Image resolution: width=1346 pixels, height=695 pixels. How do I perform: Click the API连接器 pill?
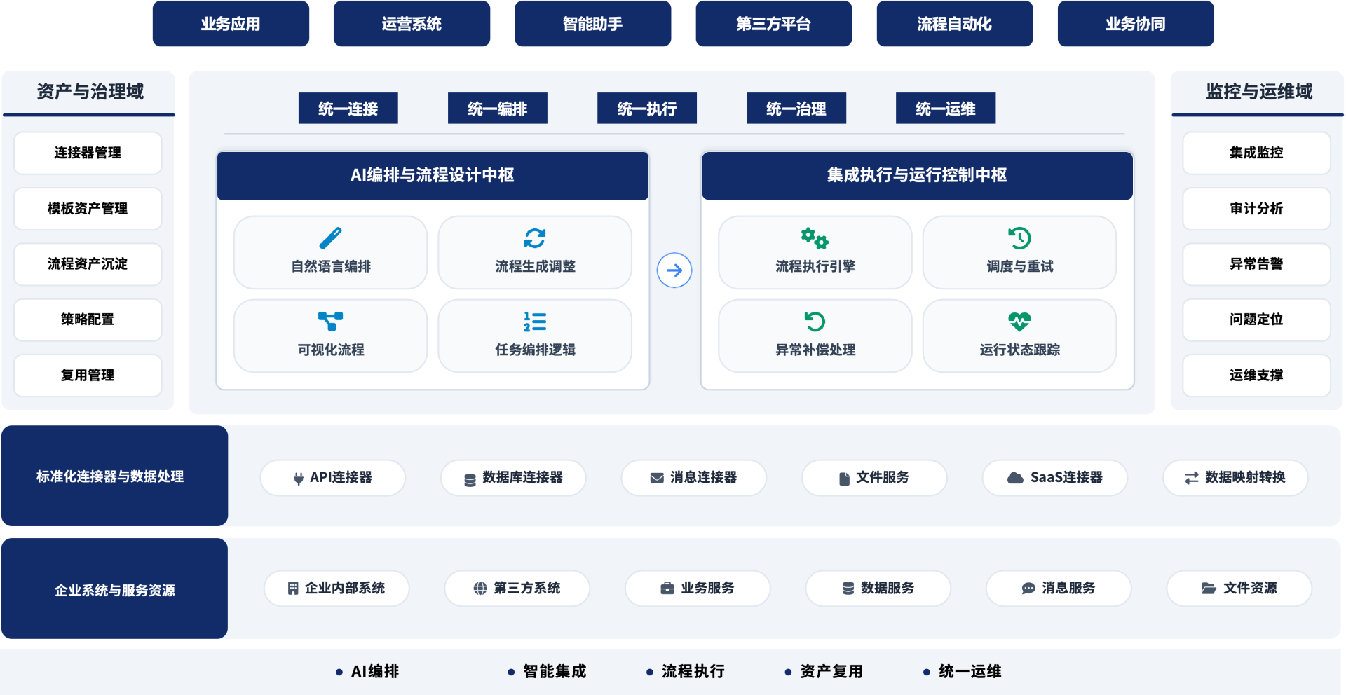pos(332,478)
